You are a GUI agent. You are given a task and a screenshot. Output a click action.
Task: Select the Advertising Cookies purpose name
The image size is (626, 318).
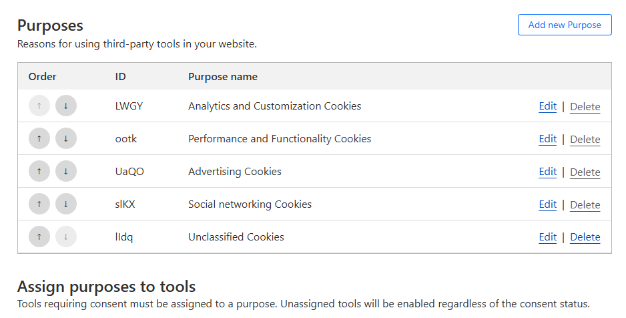pyautogui.click(x=235, y=172)
